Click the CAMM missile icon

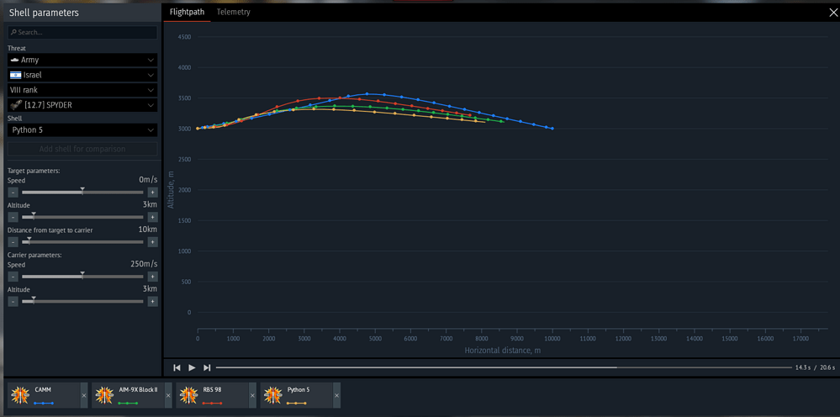(x=20, y=396)
